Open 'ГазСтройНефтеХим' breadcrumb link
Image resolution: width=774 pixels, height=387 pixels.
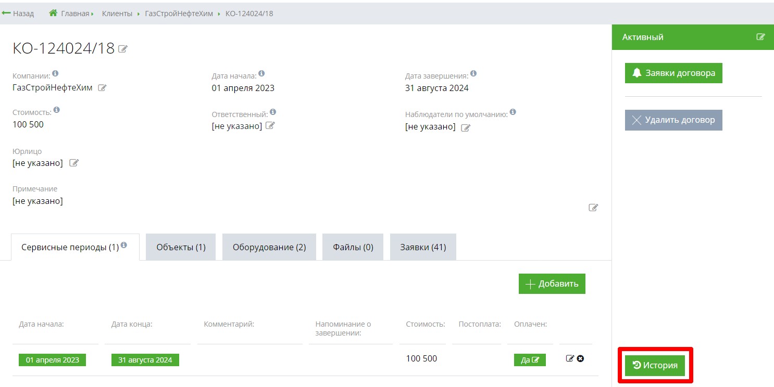click(179, 14)
